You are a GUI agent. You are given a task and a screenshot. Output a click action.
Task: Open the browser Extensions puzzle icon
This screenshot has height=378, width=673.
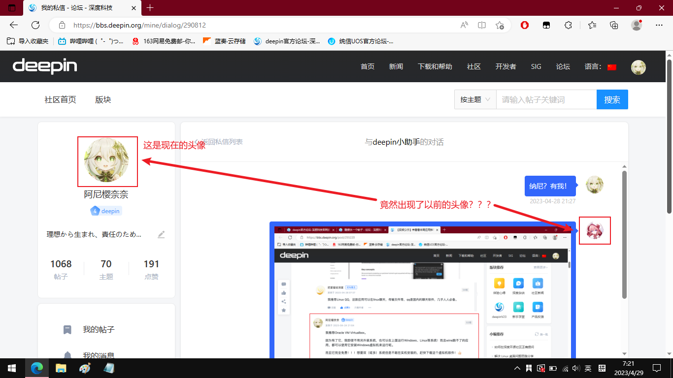568,25
